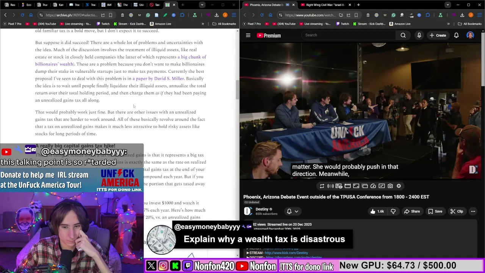
Task: Expand tab search dropdown in YouTube window
Action: click(447, 5)
